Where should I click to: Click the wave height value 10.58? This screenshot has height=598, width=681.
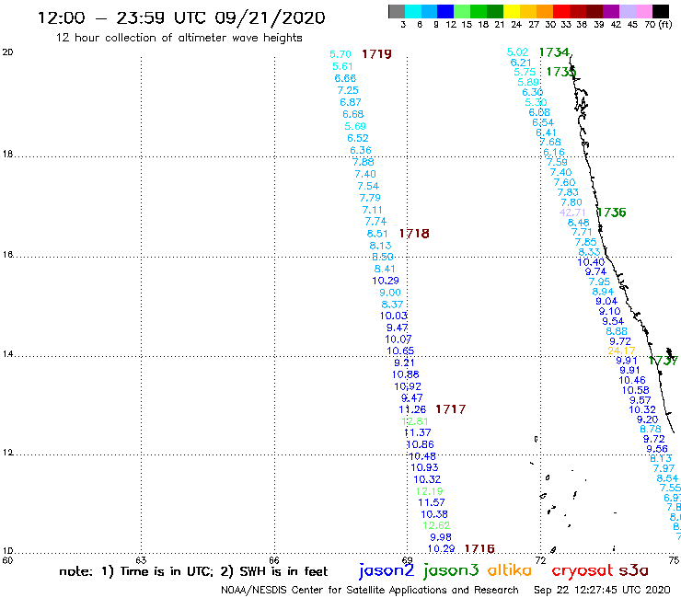tap(635, 390)
